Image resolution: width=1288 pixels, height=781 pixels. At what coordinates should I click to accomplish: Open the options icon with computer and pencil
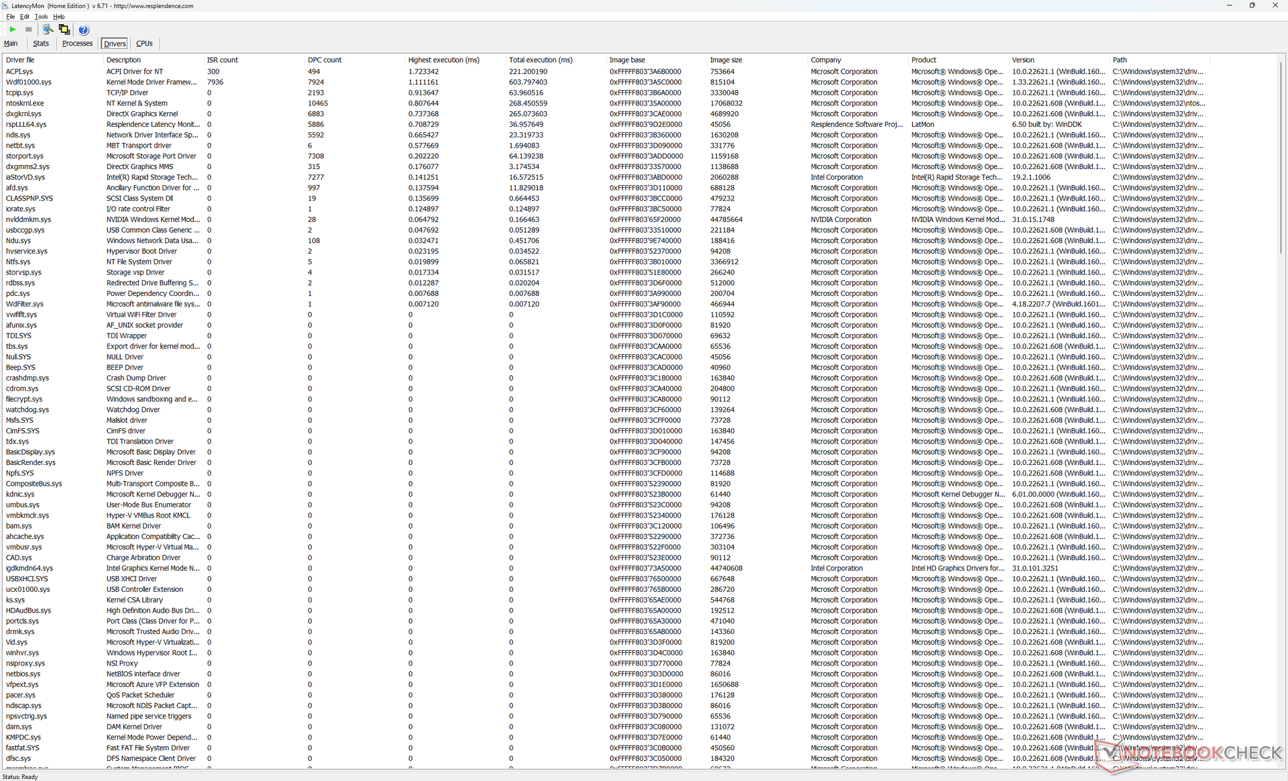point(48,30)
